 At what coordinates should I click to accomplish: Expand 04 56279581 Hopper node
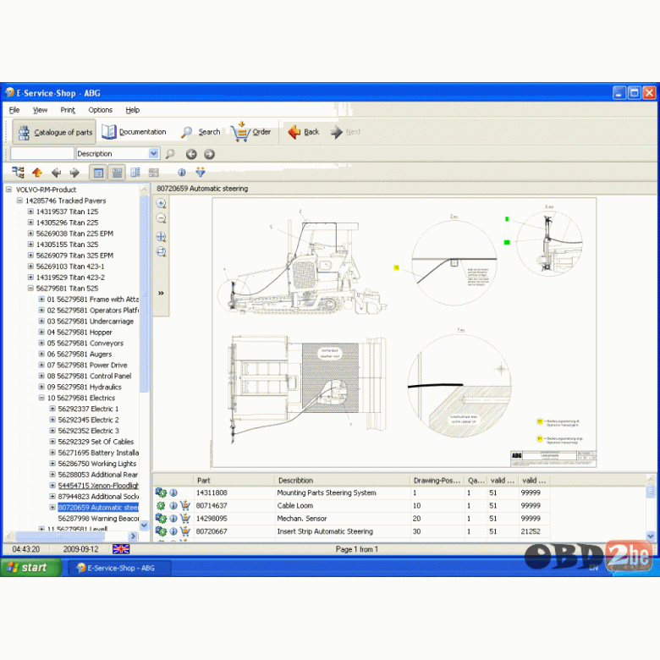[x=41, y=332]
